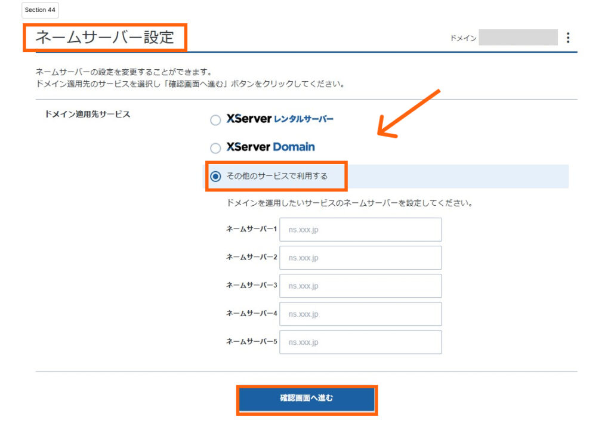611x445 pixels.
Task: Click the ドメインを運用したいサービス instruction text
Action: click(x=350, y=203)
